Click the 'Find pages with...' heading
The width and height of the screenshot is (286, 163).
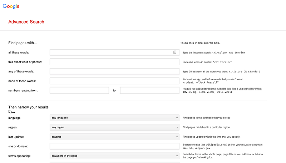tap(23, 43)
